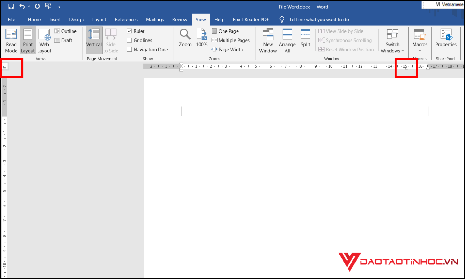Open the Macros dropdown arrow
The height and width of the screenshot is (279, 465).
[420, 51]
